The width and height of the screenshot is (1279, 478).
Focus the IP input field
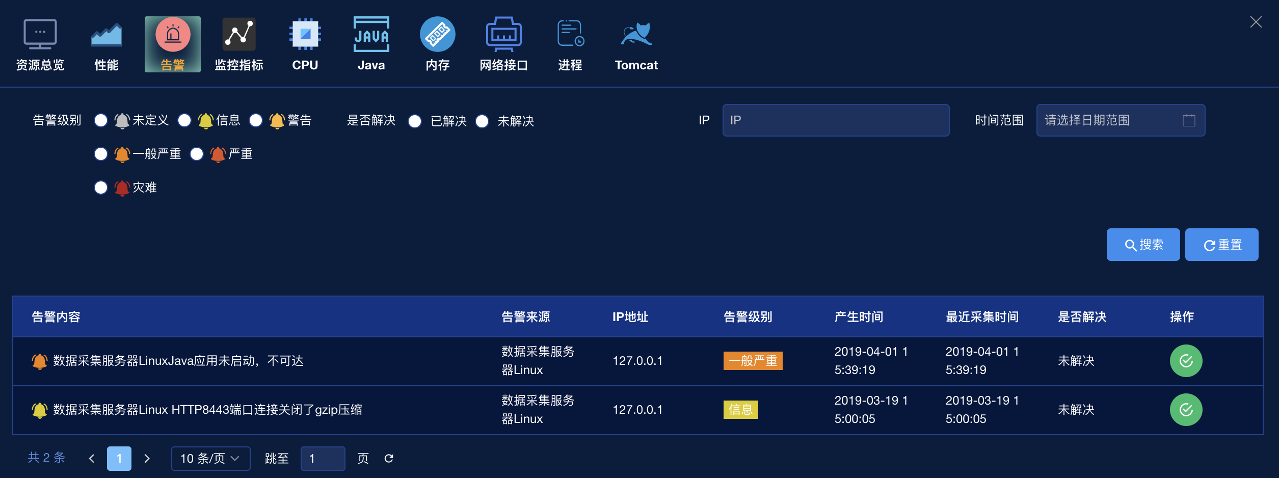836,120
